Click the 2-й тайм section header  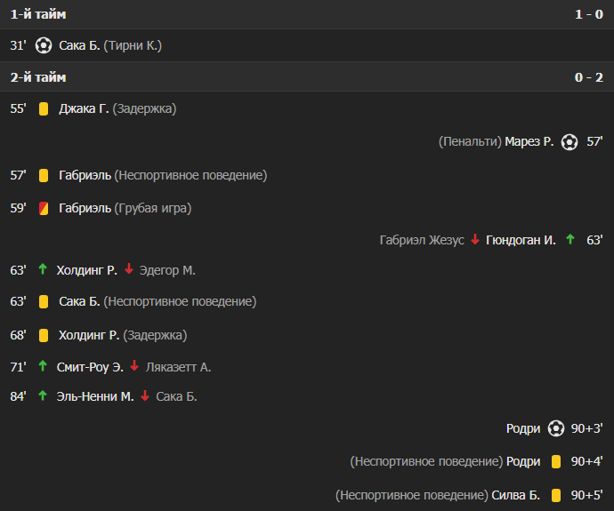pos(38,77)
